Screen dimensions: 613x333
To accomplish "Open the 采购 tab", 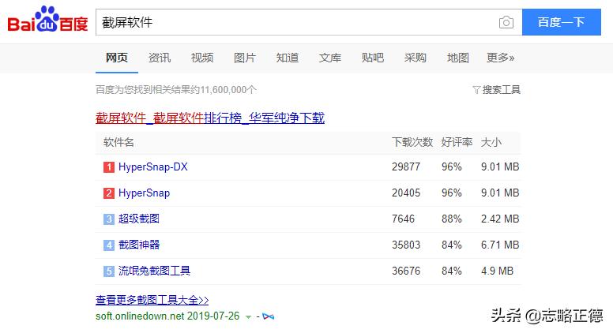I will coord(416,58).
